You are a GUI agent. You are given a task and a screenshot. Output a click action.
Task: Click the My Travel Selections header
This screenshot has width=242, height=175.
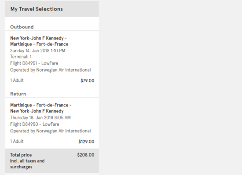37,9
